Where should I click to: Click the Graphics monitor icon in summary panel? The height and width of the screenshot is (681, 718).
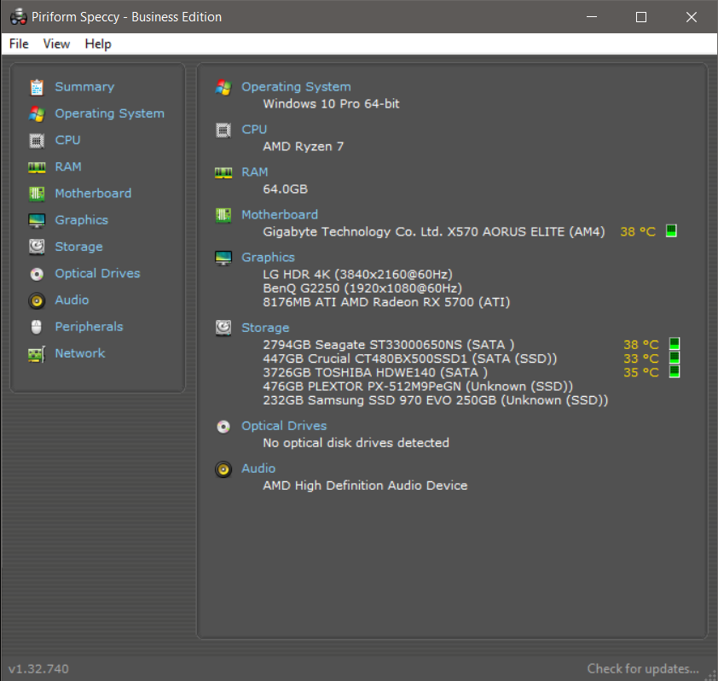(223, 258)
